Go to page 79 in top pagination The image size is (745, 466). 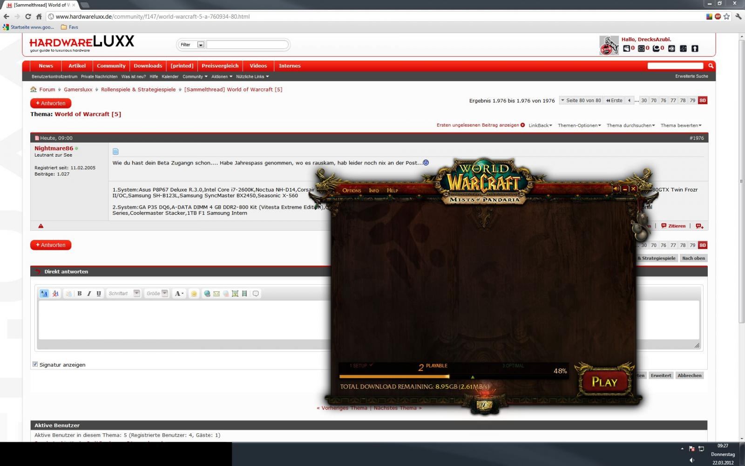tap(692, 100)
